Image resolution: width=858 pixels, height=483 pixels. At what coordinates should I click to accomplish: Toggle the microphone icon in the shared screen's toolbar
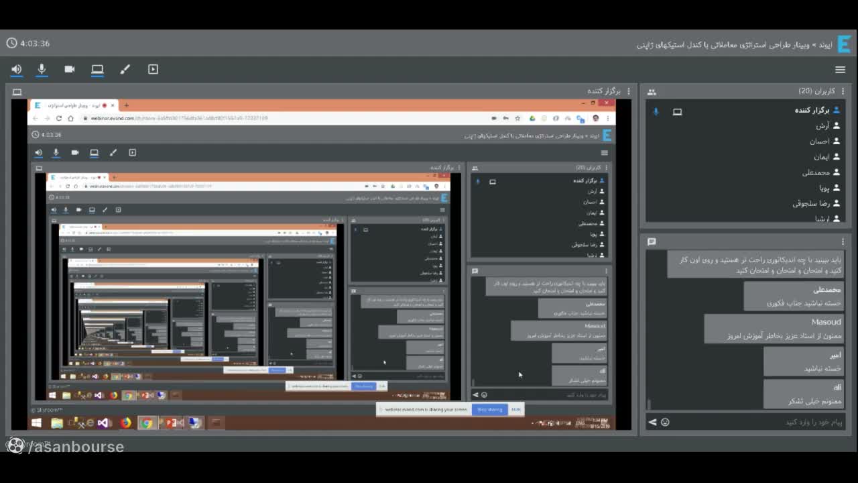tap(56, 152)
